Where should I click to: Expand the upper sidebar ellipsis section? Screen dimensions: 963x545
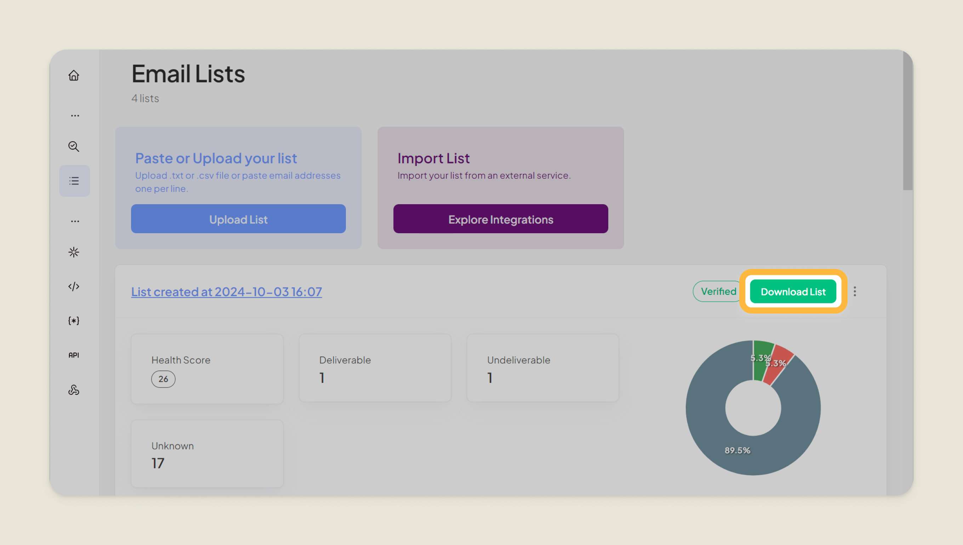click(x=75, y=116)
